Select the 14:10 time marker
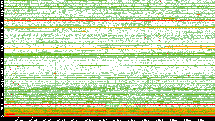 145,119
